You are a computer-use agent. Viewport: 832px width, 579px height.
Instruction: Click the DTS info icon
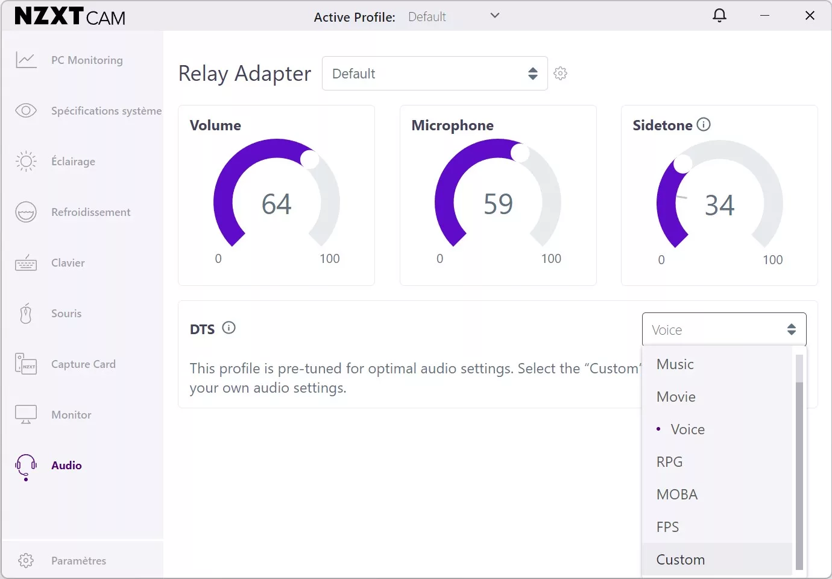[228, 328]
